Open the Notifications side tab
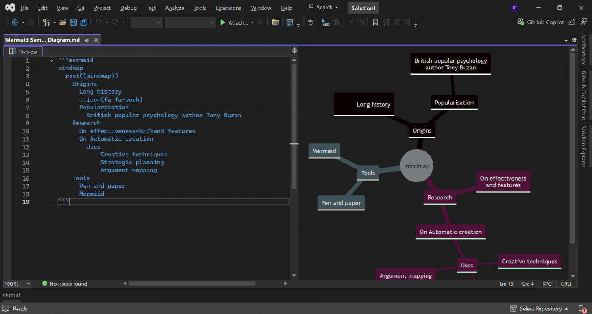Image resolution: width=592 pixels, height=314 pixels. point(583,50)
